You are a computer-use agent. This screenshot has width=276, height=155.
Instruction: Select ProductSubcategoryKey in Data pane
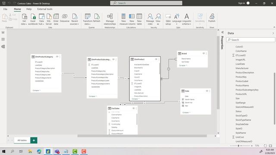tap(247, 90)
